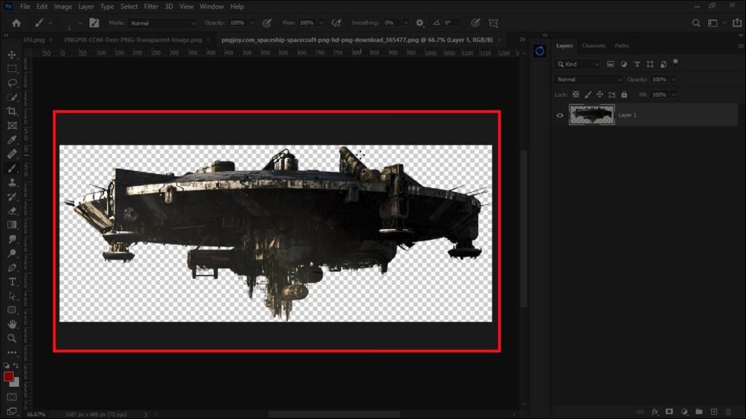Click the Home icon in options bar

tap(16, 23)
